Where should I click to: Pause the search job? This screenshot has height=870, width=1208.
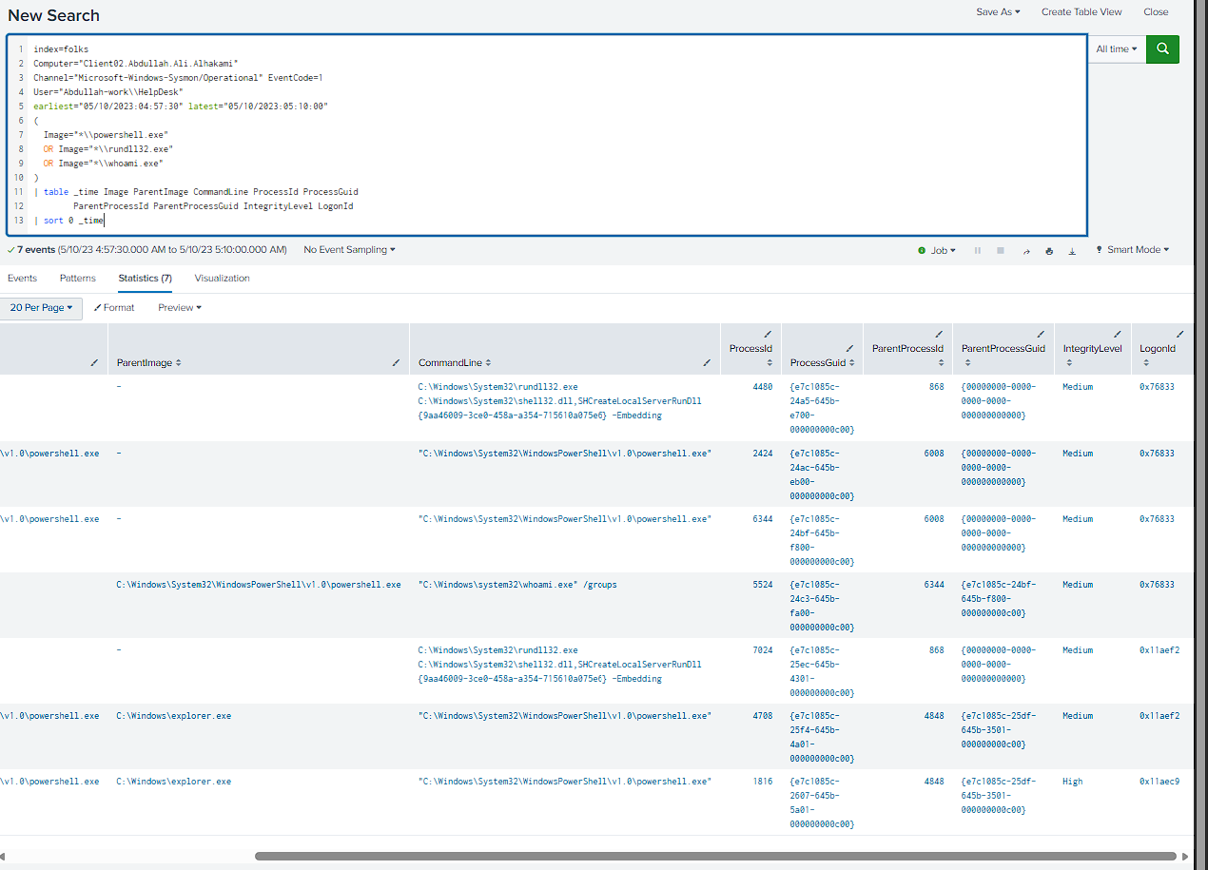(977, 250)
